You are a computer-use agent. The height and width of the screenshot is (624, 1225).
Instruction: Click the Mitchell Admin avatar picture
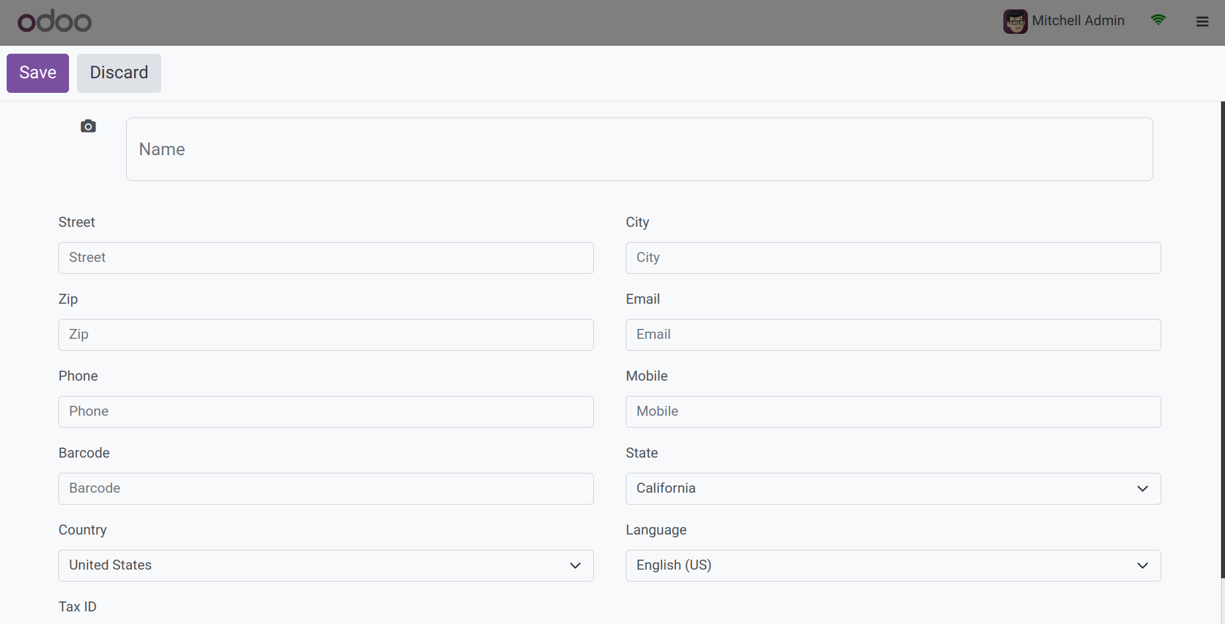tap(1015, 21)
